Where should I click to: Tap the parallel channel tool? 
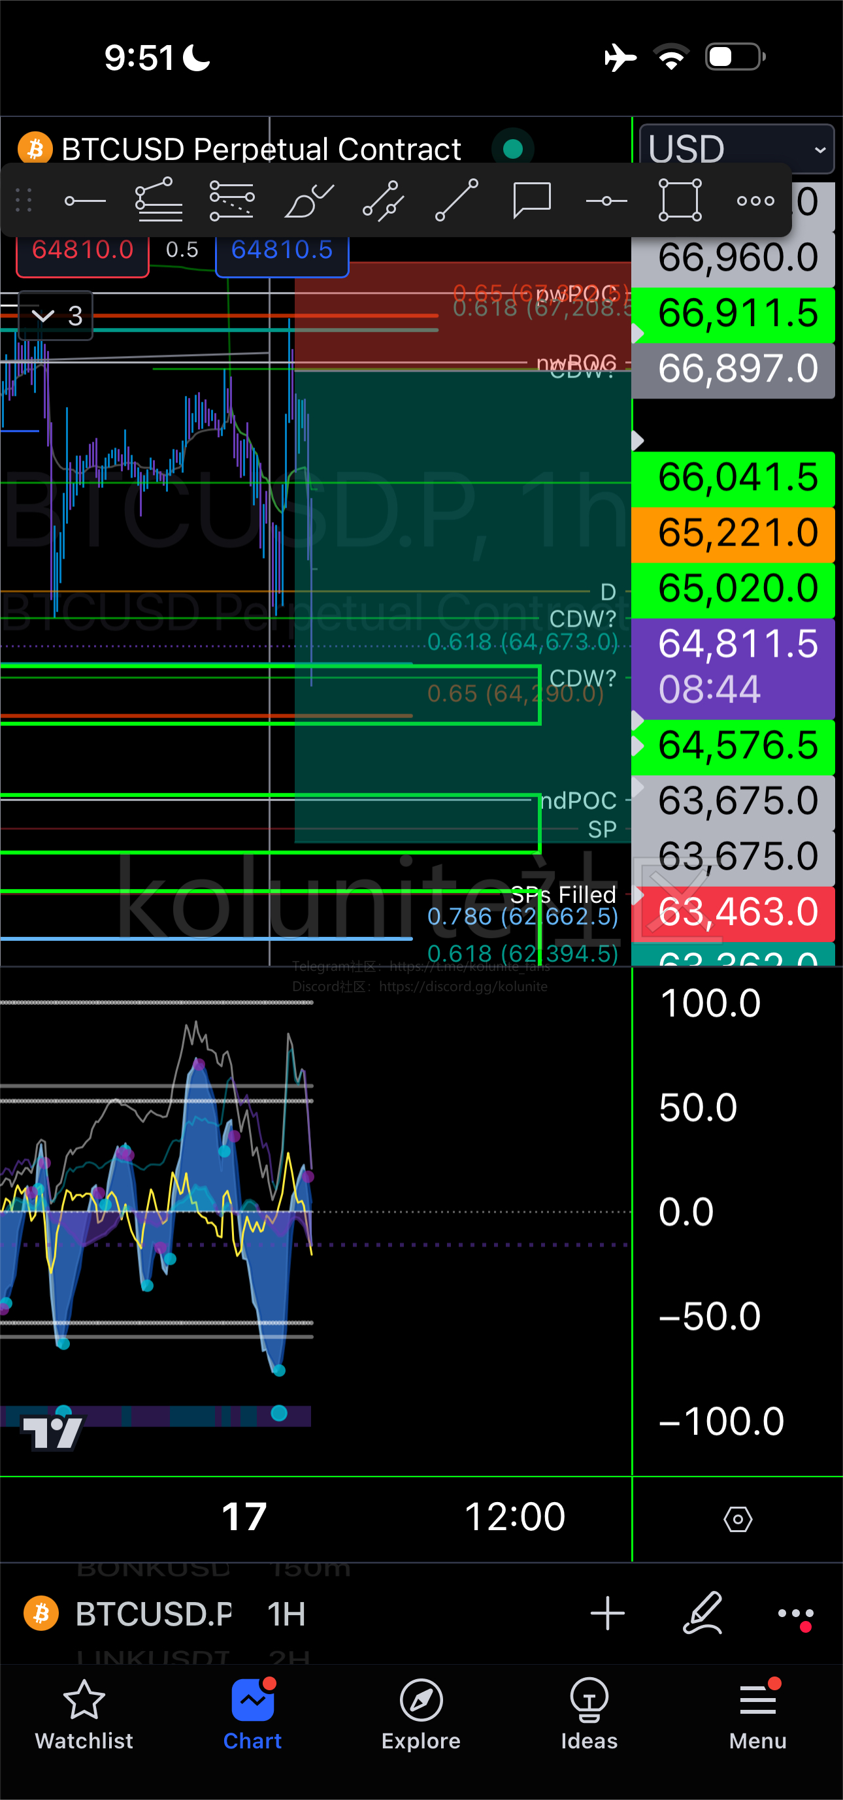click(x=384, y=201)
